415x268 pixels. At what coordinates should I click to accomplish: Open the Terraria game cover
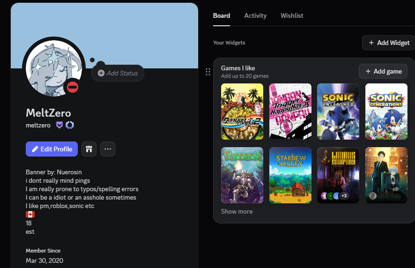tap(242, 175)
